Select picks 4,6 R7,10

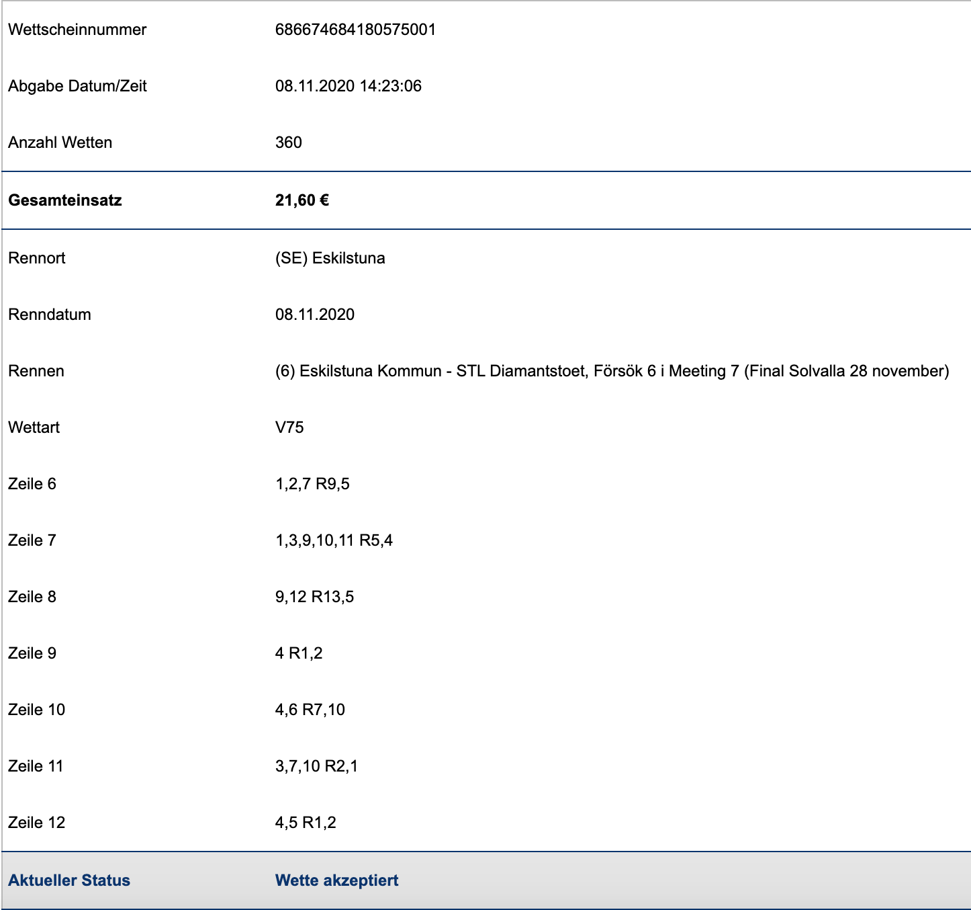click(310, 710)
